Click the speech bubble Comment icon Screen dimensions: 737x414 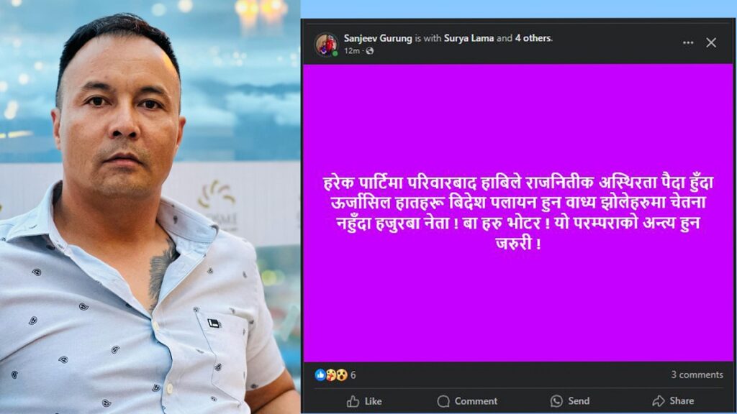[x=443, y=401]
